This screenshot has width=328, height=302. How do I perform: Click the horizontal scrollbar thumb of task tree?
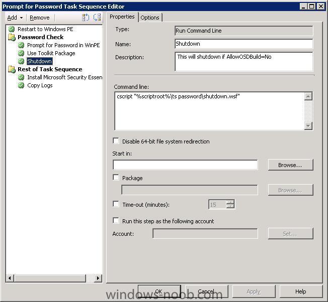[50, 278]
